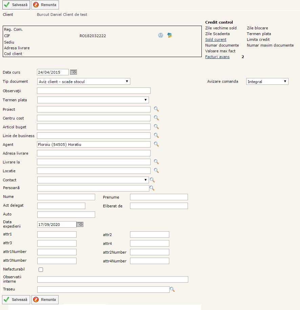This screenshot has width=300, height=310.
Task: Open the Contact dropdown list
Action: [x=93, y=180]
